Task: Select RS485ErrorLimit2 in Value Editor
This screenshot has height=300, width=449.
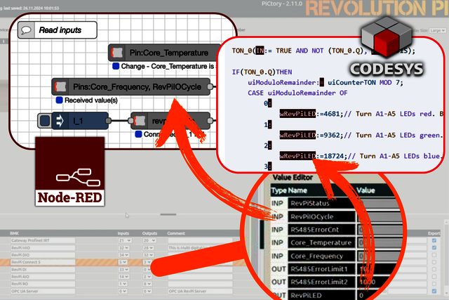Action: pos(321,282)
